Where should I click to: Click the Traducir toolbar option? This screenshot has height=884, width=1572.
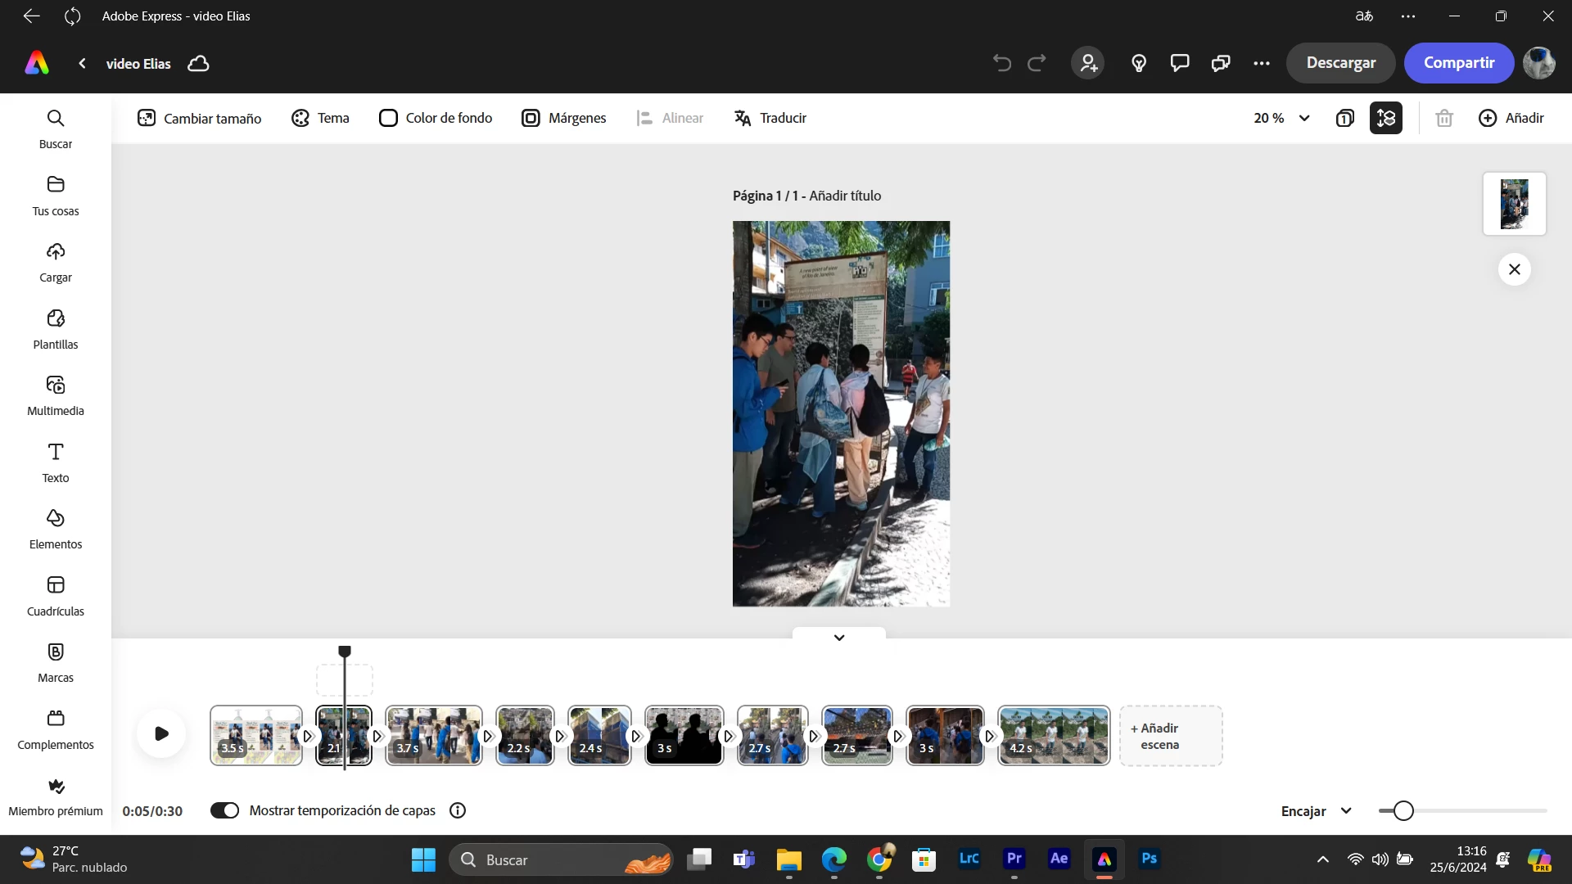pyautogui.click(x=770, y=118)
